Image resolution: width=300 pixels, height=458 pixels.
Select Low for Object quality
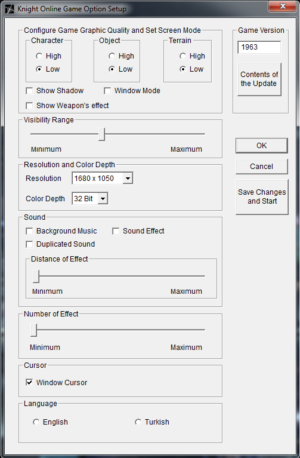[112, 69]
